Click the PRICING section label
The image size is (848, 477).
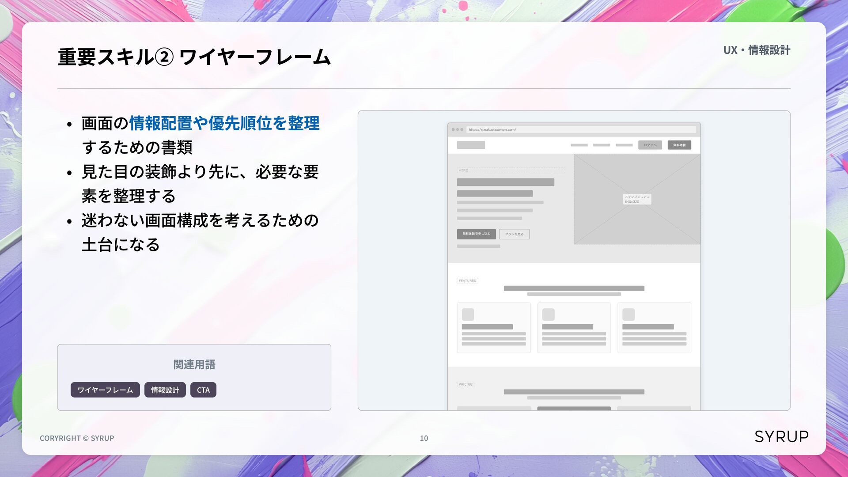466,384
